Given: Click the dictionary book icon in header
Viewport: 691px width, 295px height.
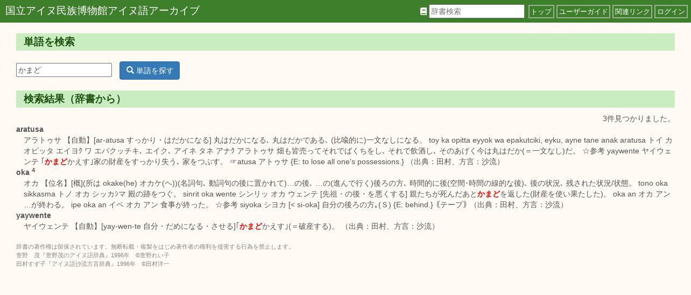Looking at the screenshot, I should pos(424,11).
